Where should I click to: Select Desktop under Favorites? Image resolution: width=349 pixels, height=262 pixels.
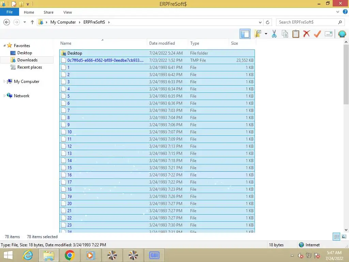(x=25, y=53)
